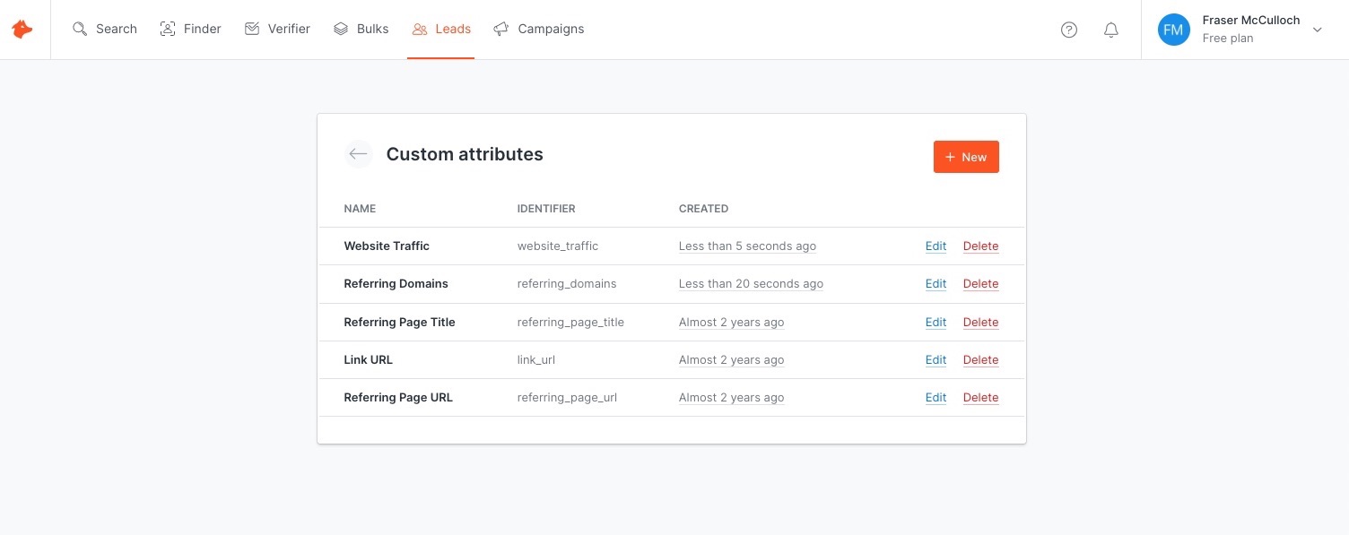Image resolution: width=1349 pixels, height=535 pixels.
Task: Expand the Fraser McCulloch account dropdown chevron
Action: click(1317, 30)
